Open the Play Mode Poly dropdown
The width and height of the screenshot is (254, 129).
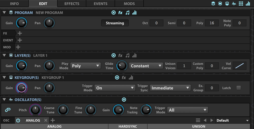click(x=86, y=66)
